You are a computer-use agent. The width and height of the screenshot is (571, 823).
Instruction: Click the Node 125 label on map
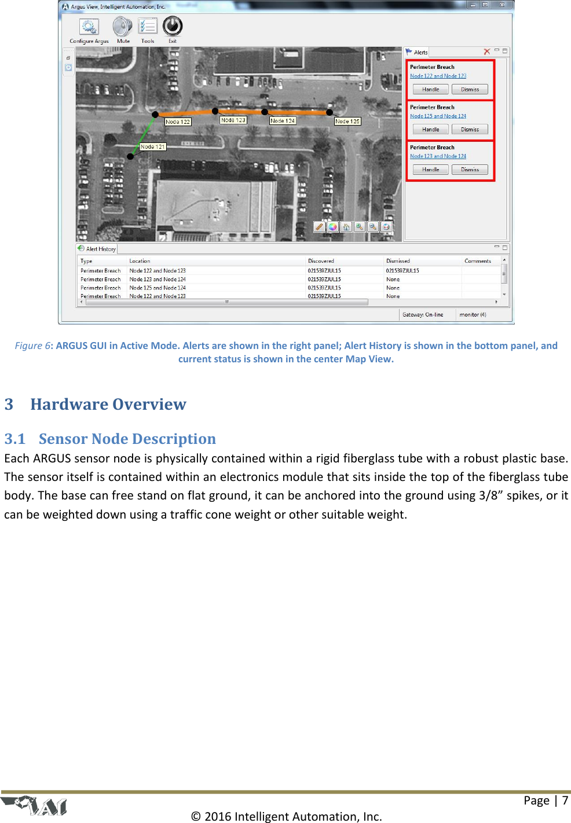(347, 121)
